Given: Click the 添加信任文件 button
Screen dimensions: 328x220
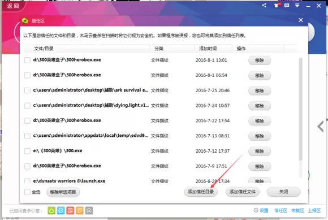Looking at the screenshot, I should 243,192.
